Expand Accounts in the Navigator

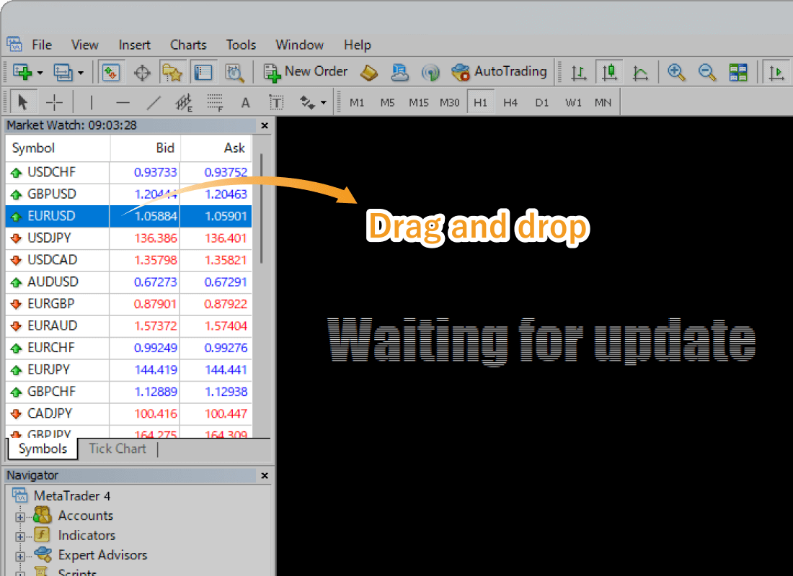point(20,515)
